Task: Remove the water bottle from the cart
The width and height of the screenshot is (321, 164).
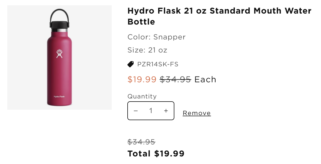Action: (x=197, y=113)
